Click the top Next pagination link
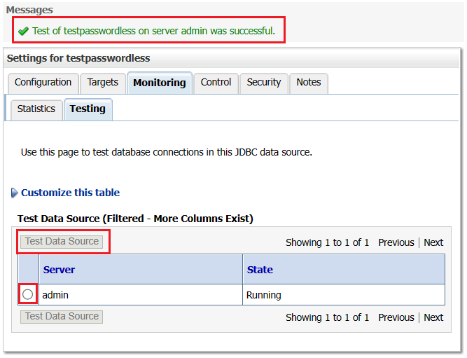 (x=433, y=242)
